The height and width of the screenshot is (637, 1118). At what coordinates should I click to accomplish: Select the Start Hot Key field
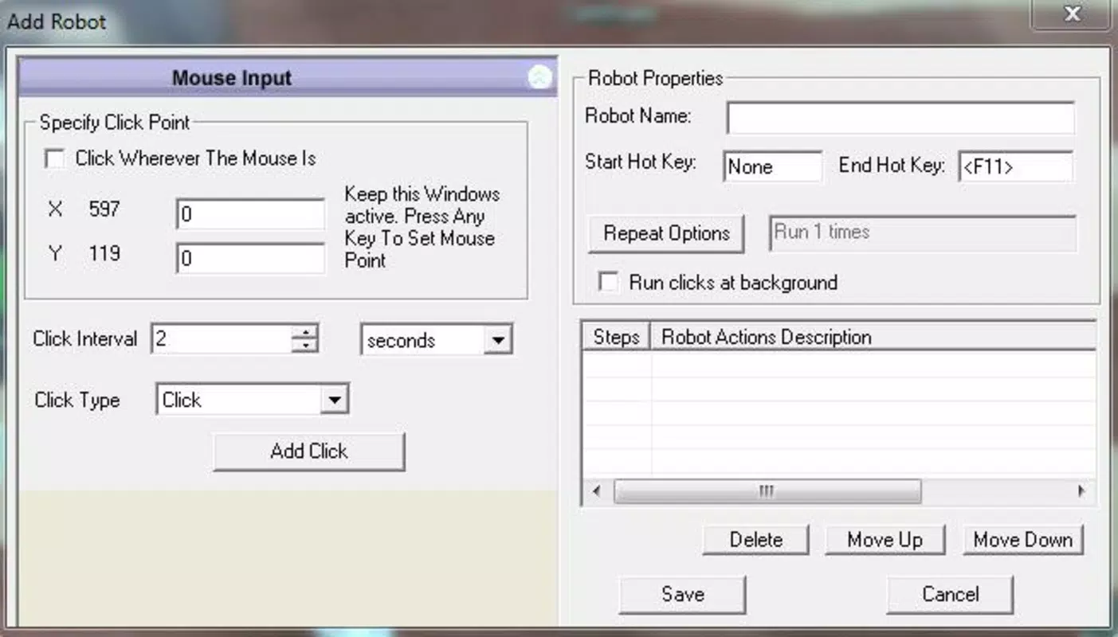click(x=772, y=166)
